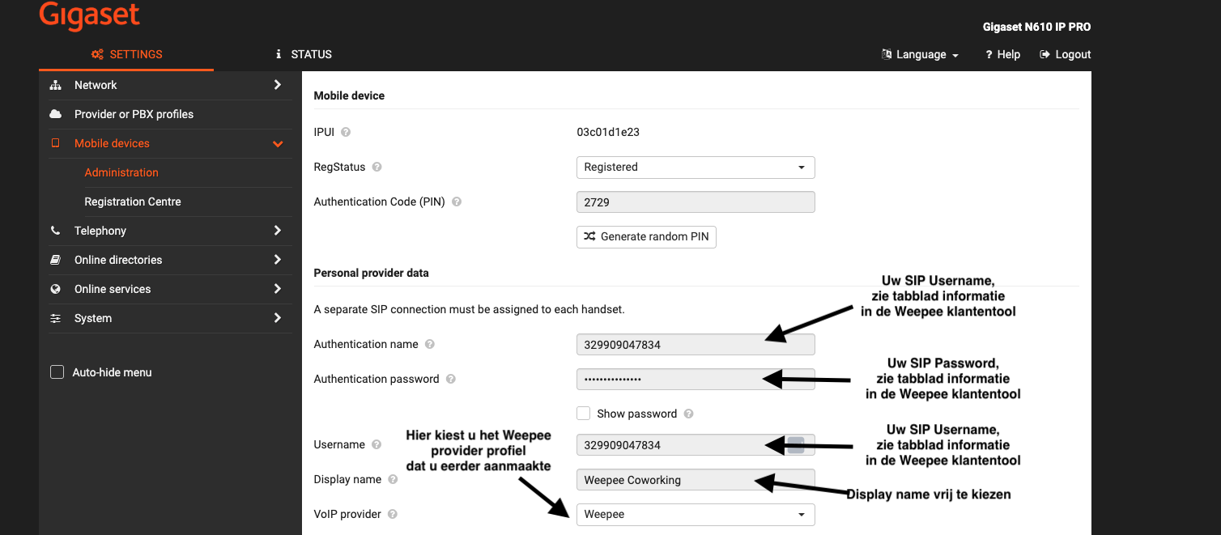
Task: Click the Status info icon
Action: point(279,54)
